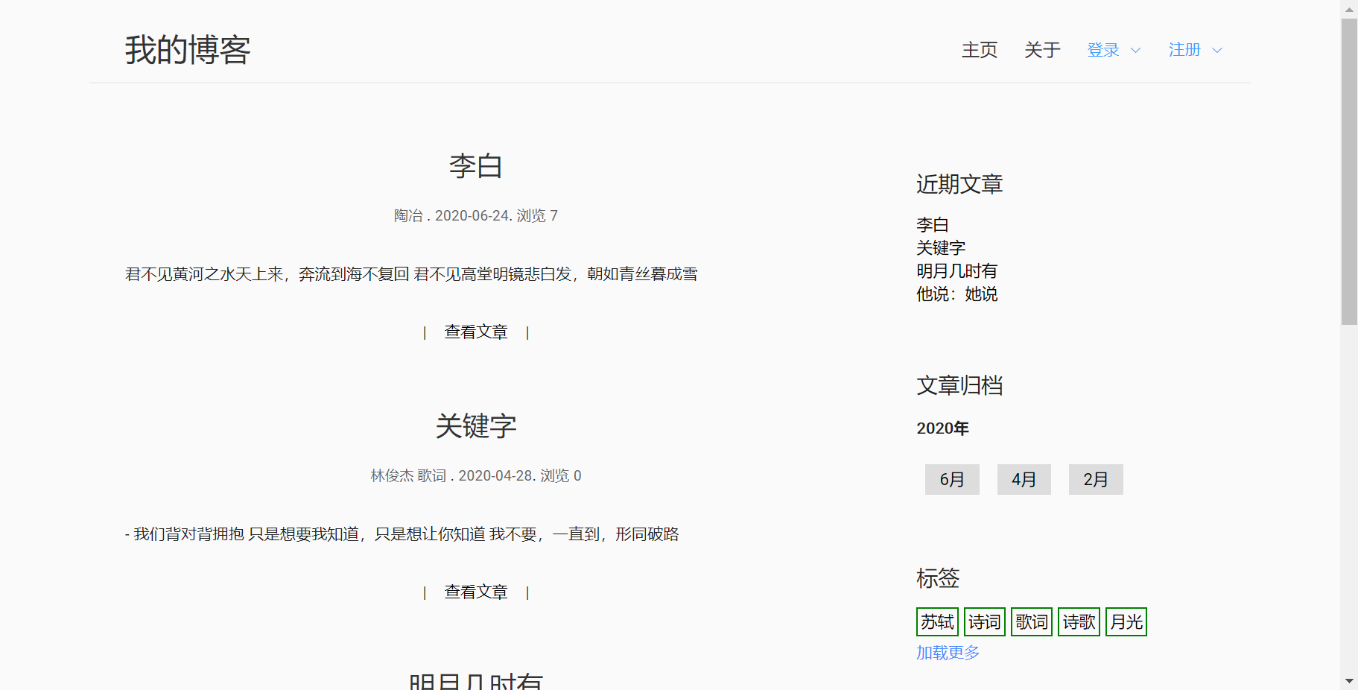Viewport: 1358px width, 690px height.
Task: Click the chevron arrow next to 注册
Action: pyautogui.click(x=1217, y=51)
